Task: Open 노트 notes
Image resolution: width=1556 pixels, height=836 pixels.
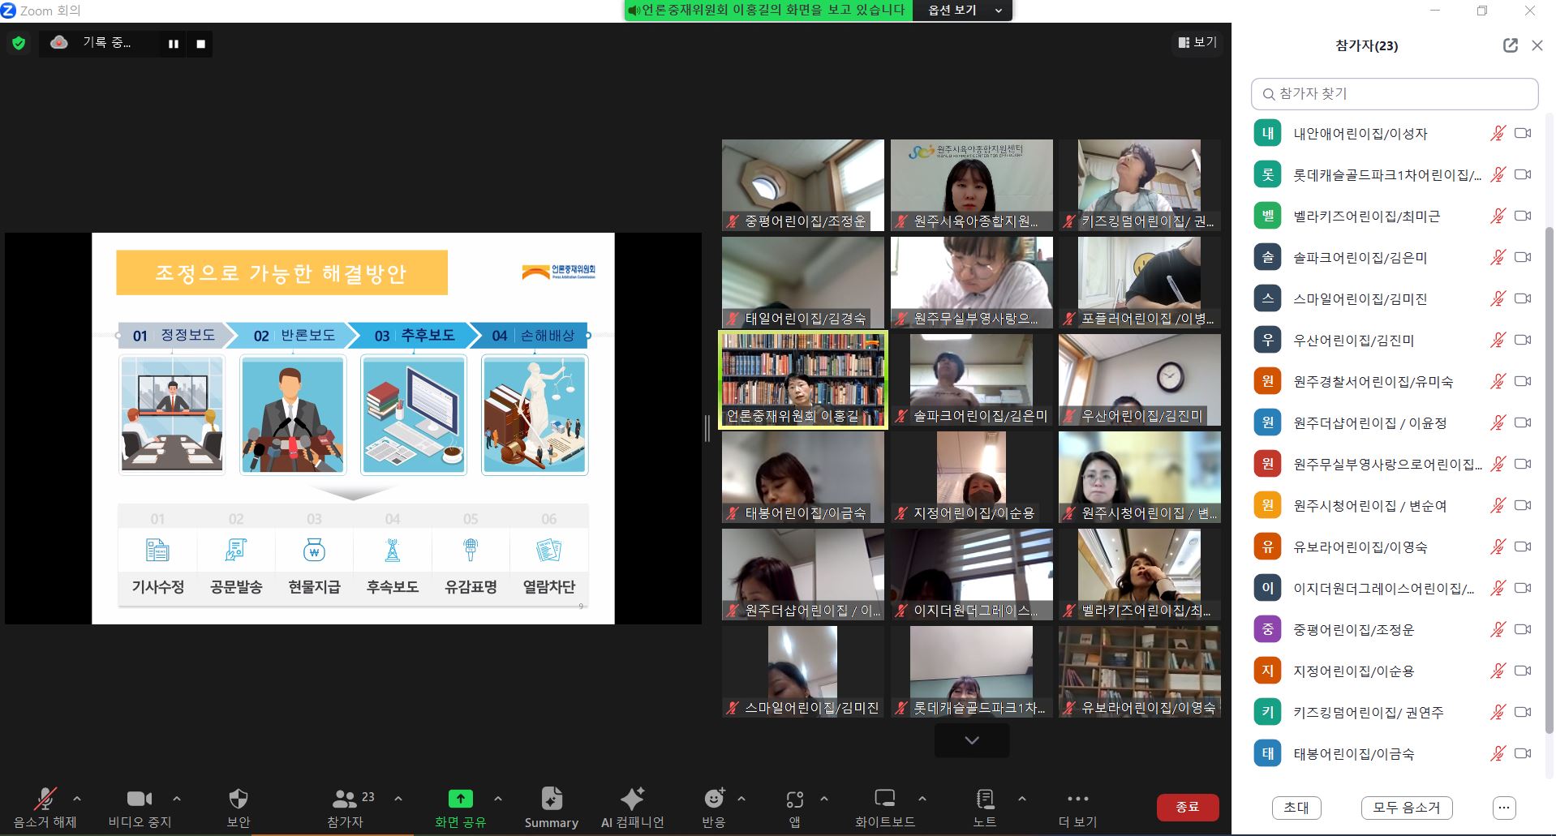Action: 985,808
